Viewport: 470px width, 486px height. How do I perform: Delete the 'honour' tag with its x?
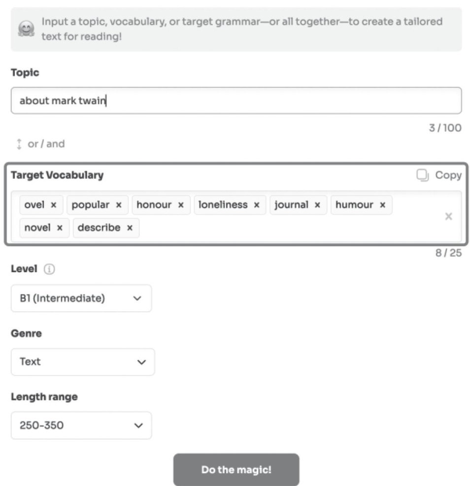181,205
